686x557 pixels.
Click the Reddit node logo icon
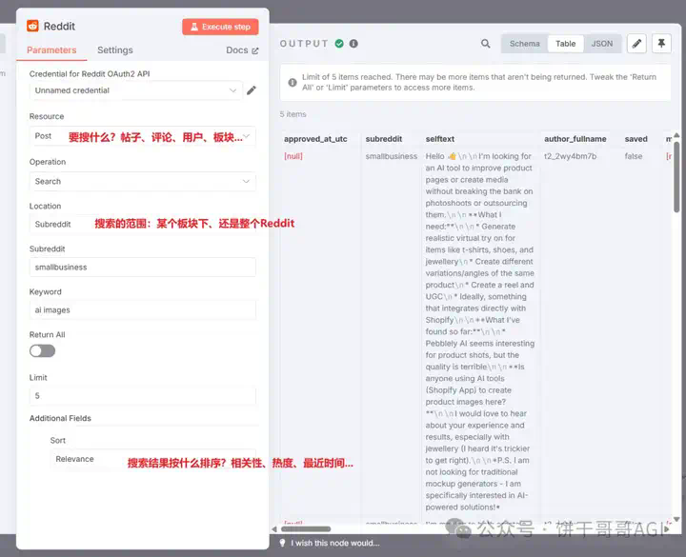(32, 26)
